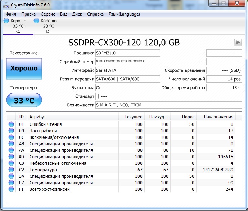Click status orb in the A8 row
This screenshot has height=211, width=248.
click(x=11, y=144)
